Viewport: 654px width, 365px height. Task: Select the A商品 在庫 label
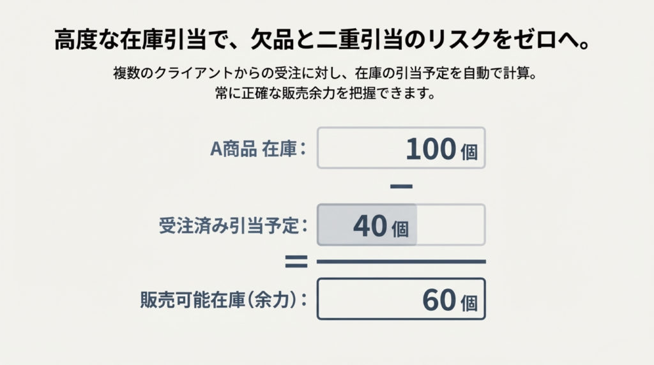tap(259, 149)
